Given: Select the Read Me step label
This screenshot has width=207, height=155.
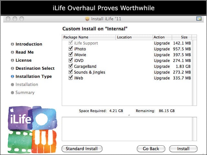Looking at the screenshot, I should tap(25, 52).
